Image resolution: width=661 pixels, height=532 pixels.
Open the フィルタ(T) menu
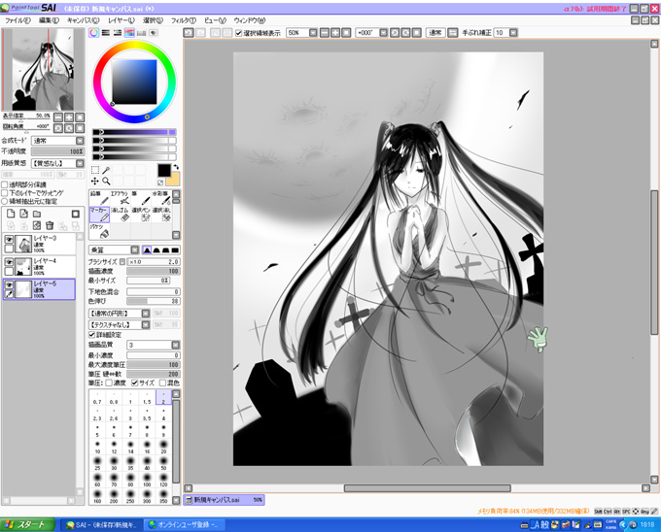click(x=184, y=20)
